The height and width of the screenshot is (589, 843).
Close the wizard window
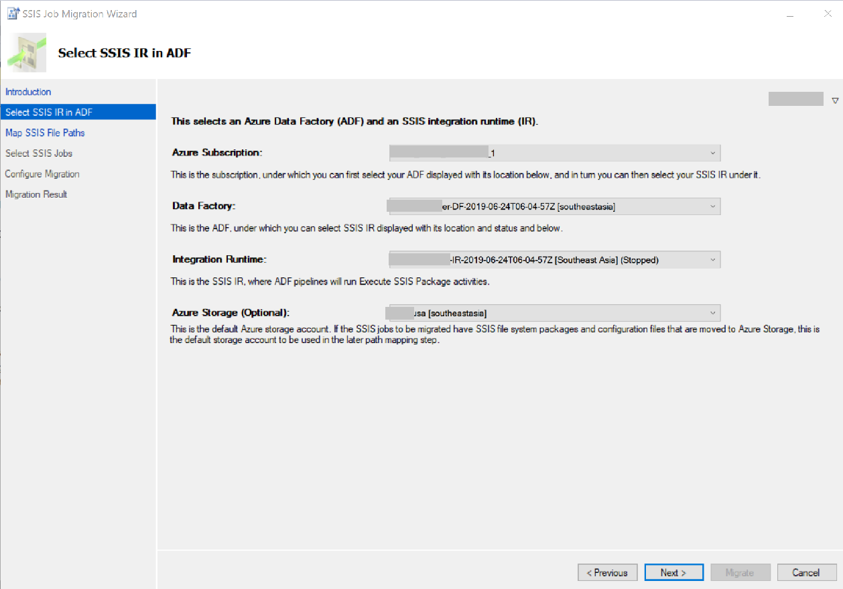[827, 13]
